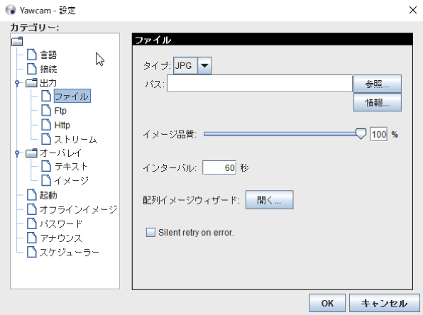Open the Ftp output settings
Image resolution: width=423 pixels, height=315 pixels.
pyautogui.click(x=60, y=111)
